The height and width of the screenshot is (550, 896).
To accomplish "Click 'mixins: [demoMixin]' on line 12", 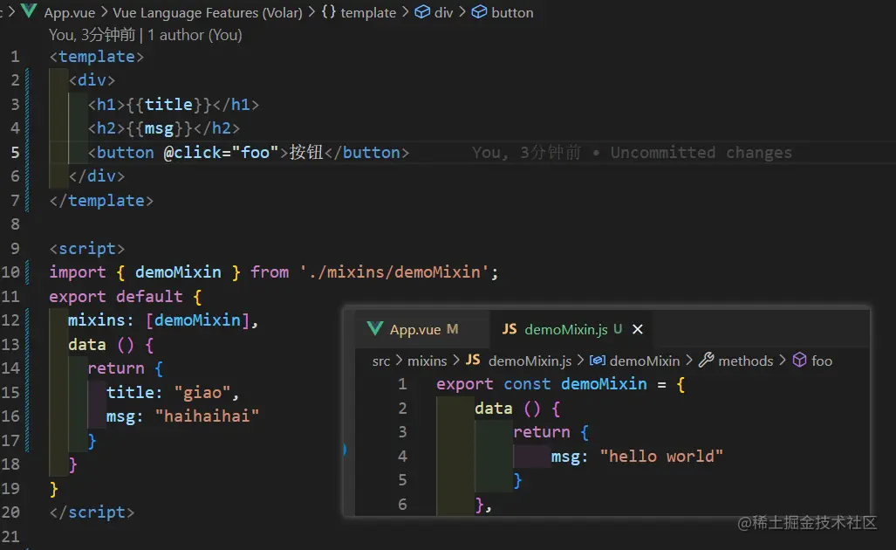I will (x=159, y=320).
